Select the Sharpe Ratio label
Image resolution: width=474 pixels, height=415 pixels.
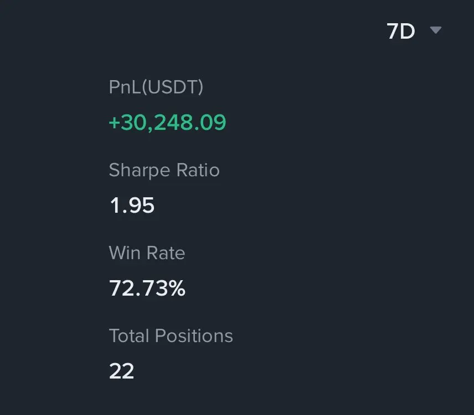164,170
